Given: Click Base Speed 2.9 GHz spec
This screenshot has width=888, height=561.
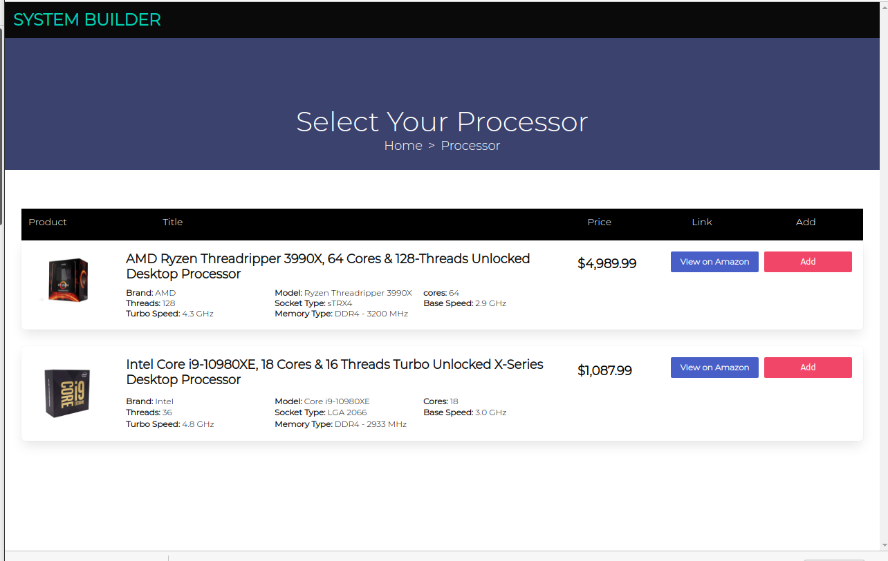Looking at the screenshot, I should (x=465, y=303).
